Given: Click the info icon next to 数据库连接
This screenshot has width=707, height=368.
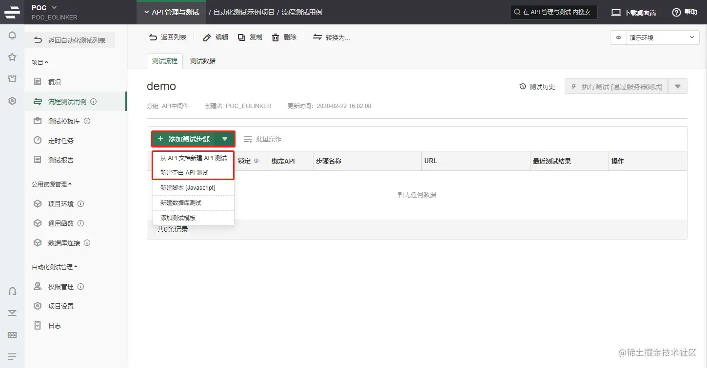Looking at the screenshot, I should pos(87,243).
